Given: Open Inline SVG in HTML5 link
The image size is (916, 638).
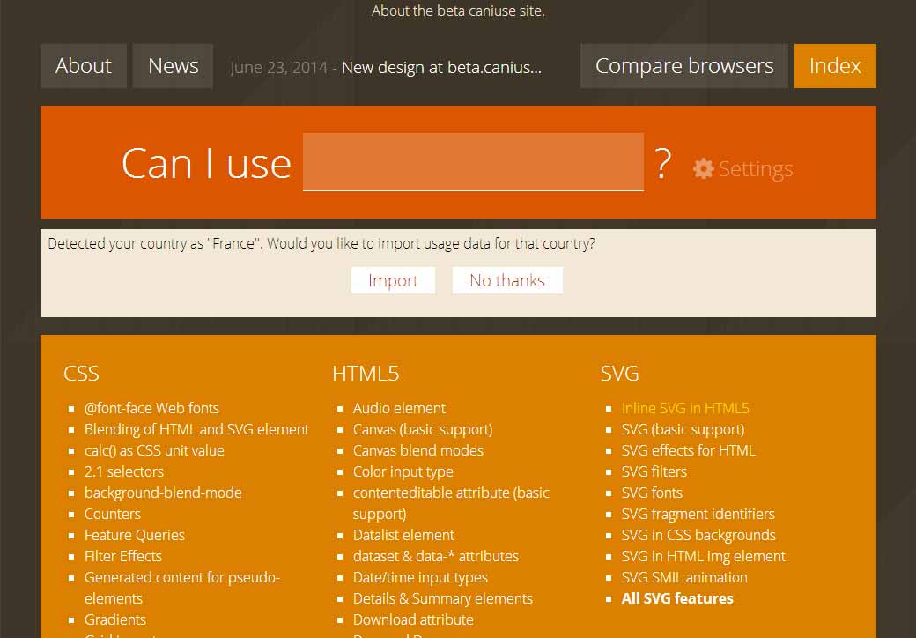Looking at the screenshot, I should pos(685,408).
